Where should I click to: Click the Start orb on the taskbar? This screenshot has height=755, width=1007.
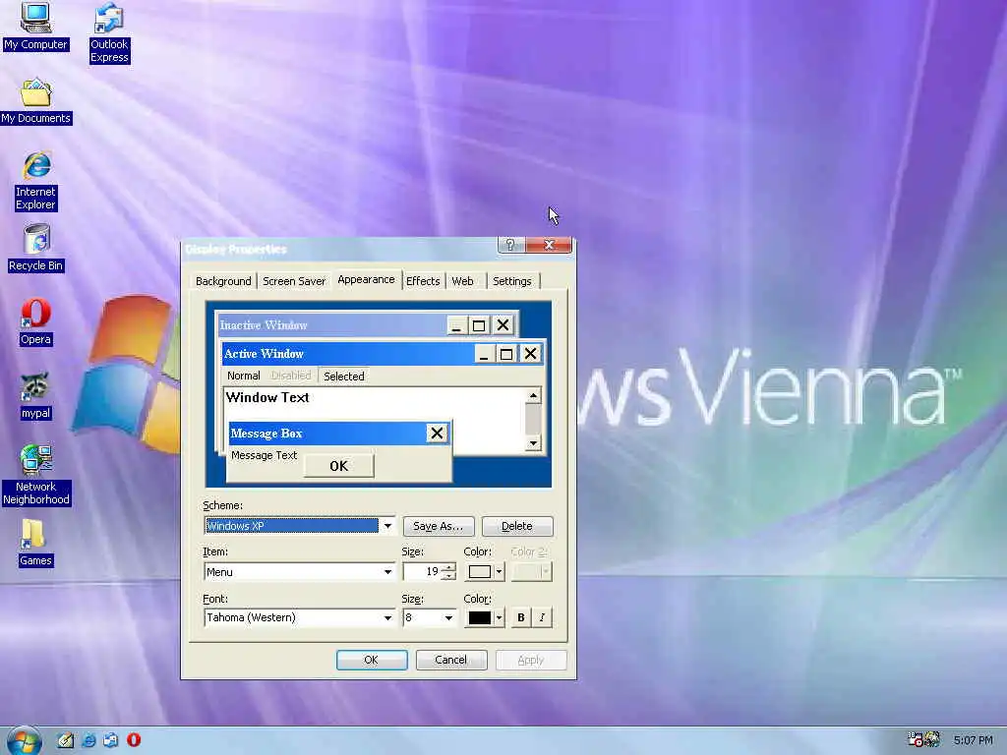tap(24, 740)
